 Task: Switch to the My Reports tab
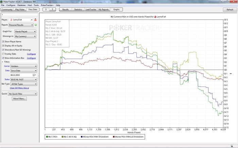tap(104, 9)
